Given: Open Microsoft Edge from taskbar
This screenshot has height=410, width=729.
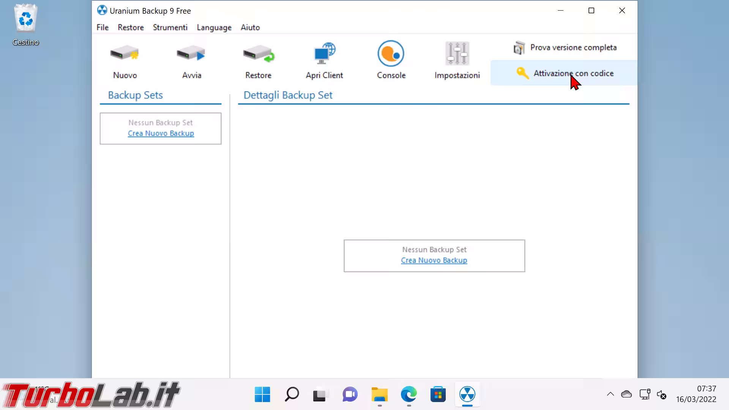Looking at the screenshot, I should pyautogui.click(x=409, y=394).
